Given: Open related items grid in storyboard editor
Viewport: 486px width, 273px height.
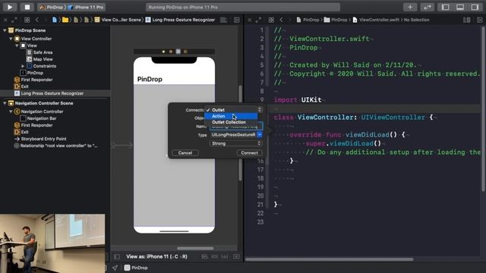Looking at the screenshot, I should [27, 20].
